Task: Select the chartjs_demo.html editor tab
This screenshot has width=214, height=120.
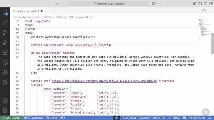Action: 28,11
